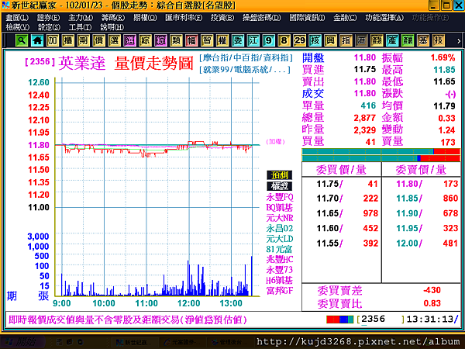Select the ask row 11.85/ 860

coord(421,199)
